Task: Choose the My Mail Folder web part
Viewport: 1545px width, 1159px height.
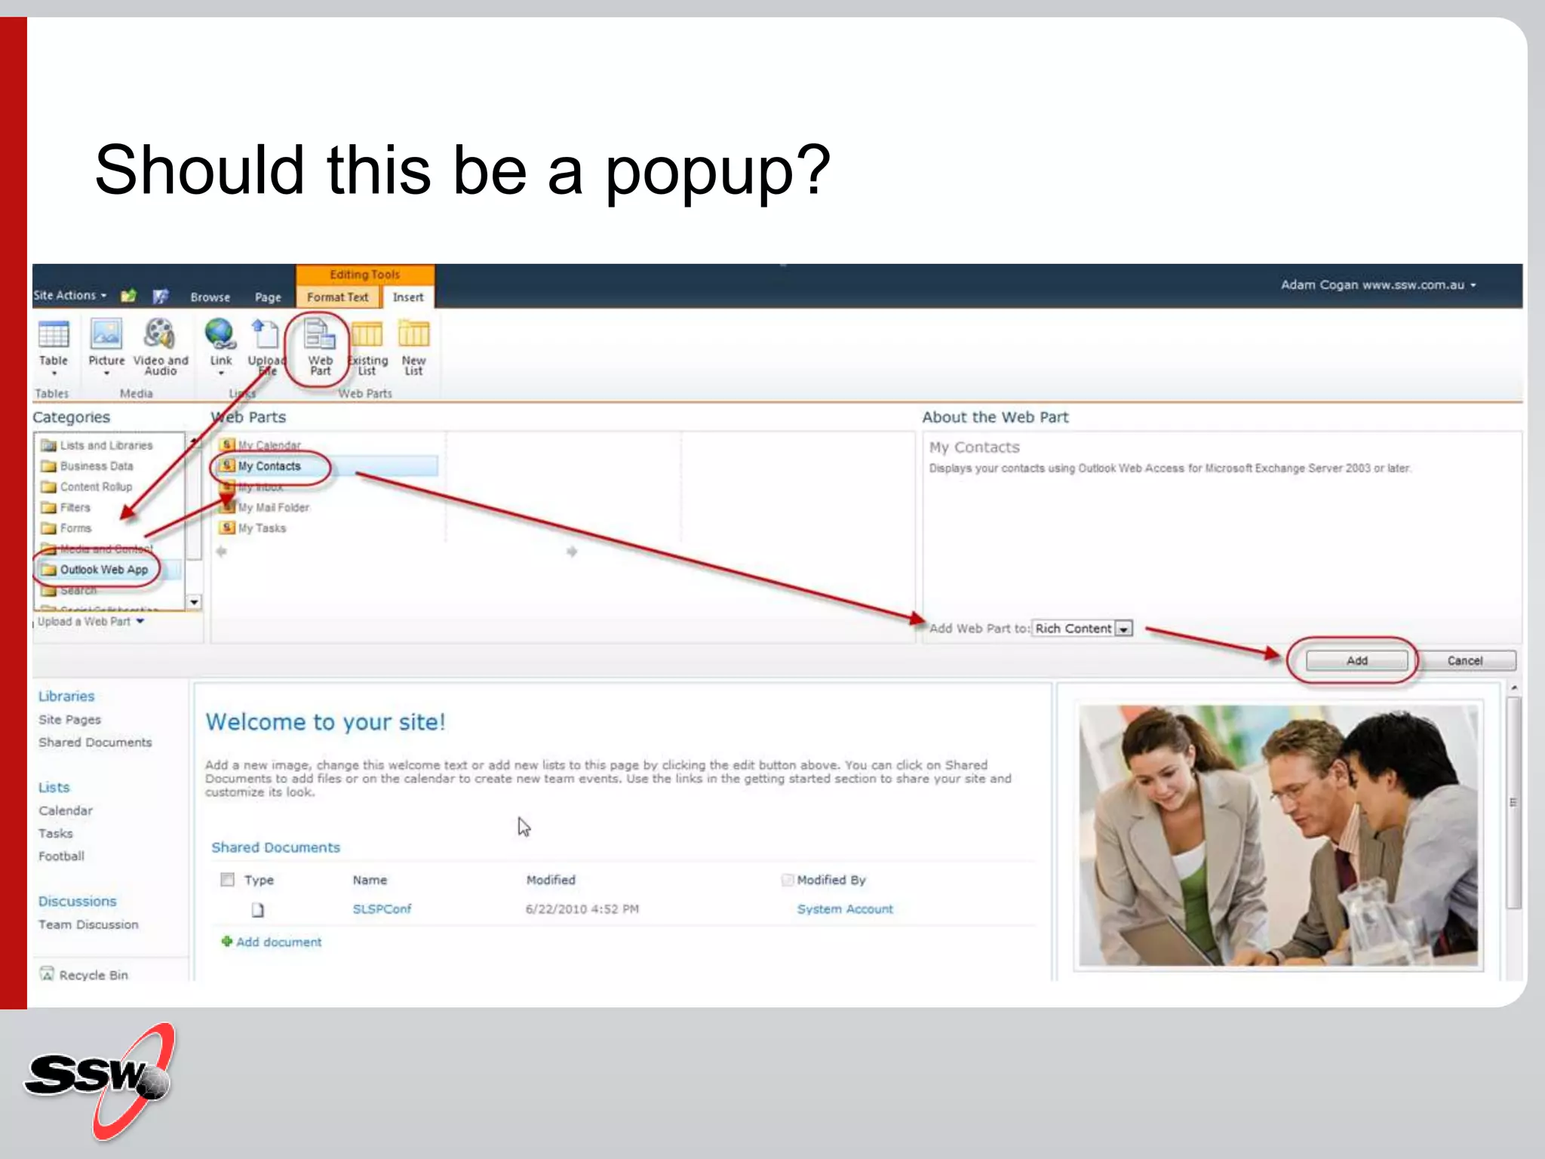Action: tap(266, 507)
